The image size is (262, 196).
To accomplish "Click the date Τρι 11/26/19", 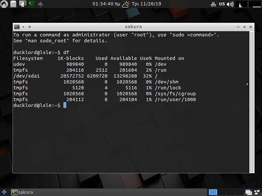I will (x=146, y=4).
